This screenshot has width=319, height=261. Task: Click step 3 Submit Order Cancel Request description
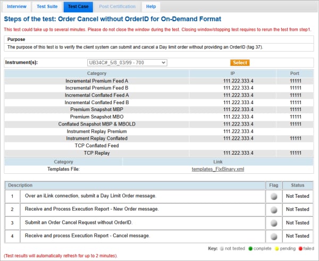[79, 223]
